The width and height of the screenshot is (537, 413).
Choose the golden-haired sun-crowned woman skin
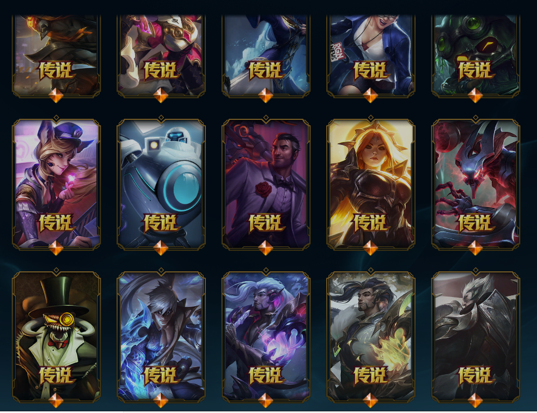(x=370, y=184)
